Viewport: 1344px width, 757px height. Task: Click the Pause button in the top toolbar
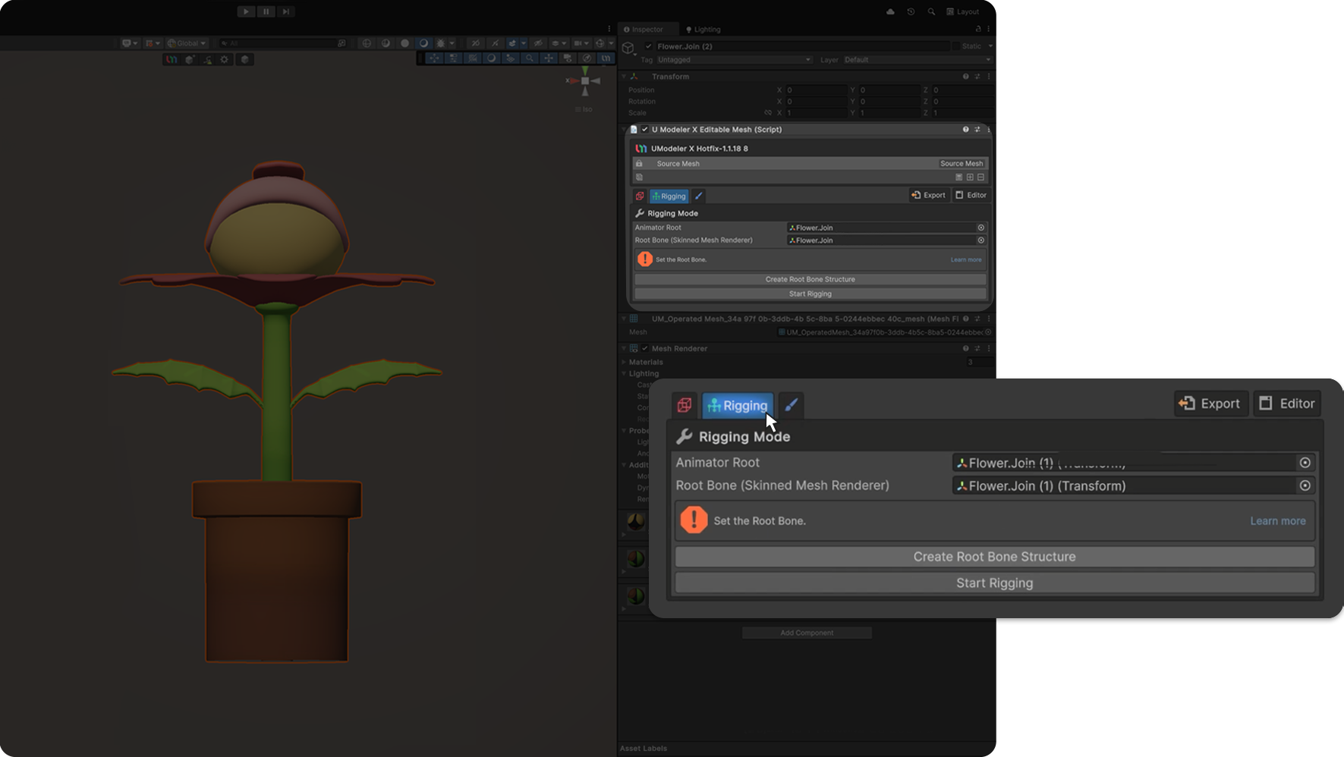point(266,11)
